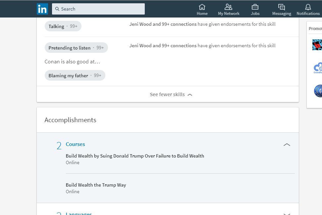Select the Talking skill pill

(63, 26)
